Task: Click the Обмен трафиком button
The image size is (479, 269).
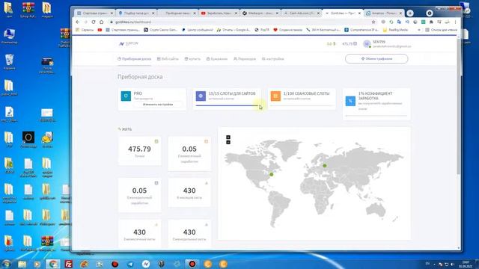Action: (376, 58)
